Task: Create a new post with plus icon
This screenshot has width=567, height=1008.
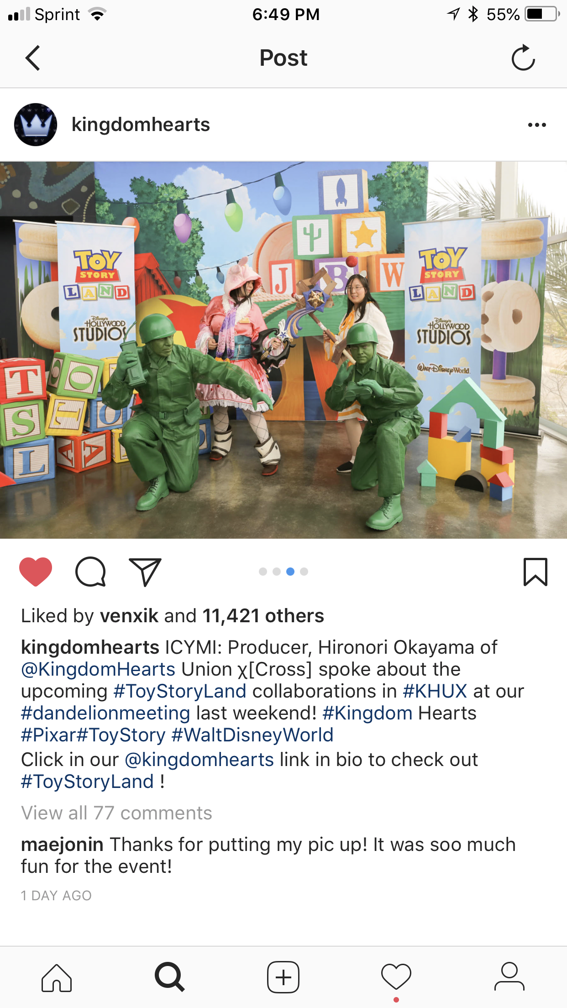Action: [283, 977]
